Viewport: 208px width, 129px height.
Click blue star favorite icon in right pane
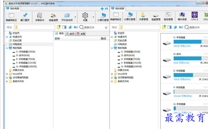[175, 27]
